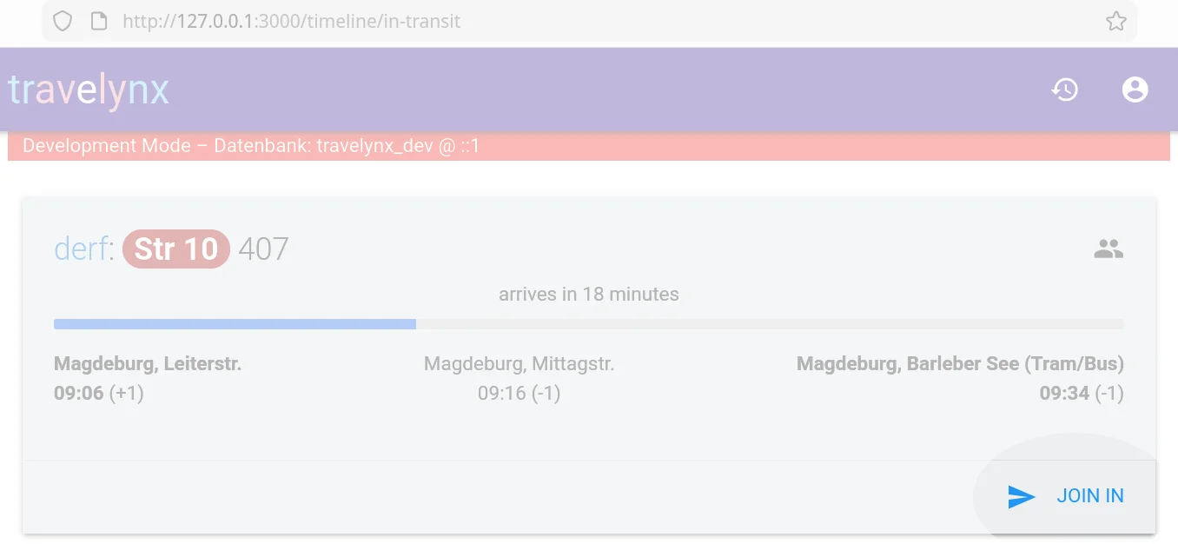
Task: Click the Str 10 line badge
Action: [176, 249]
